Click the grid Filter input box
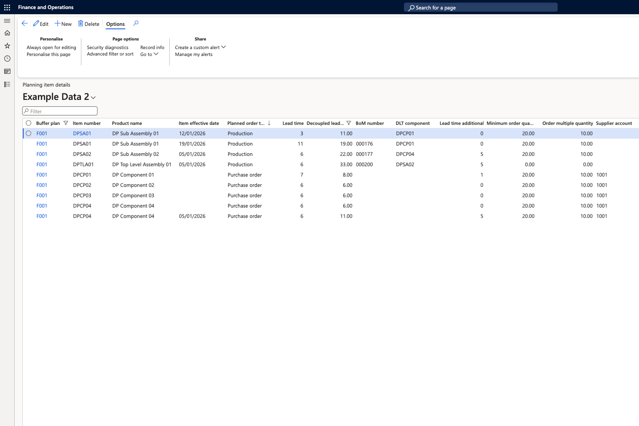This screenshot has height=426, width=639. (x=60, y=111)
